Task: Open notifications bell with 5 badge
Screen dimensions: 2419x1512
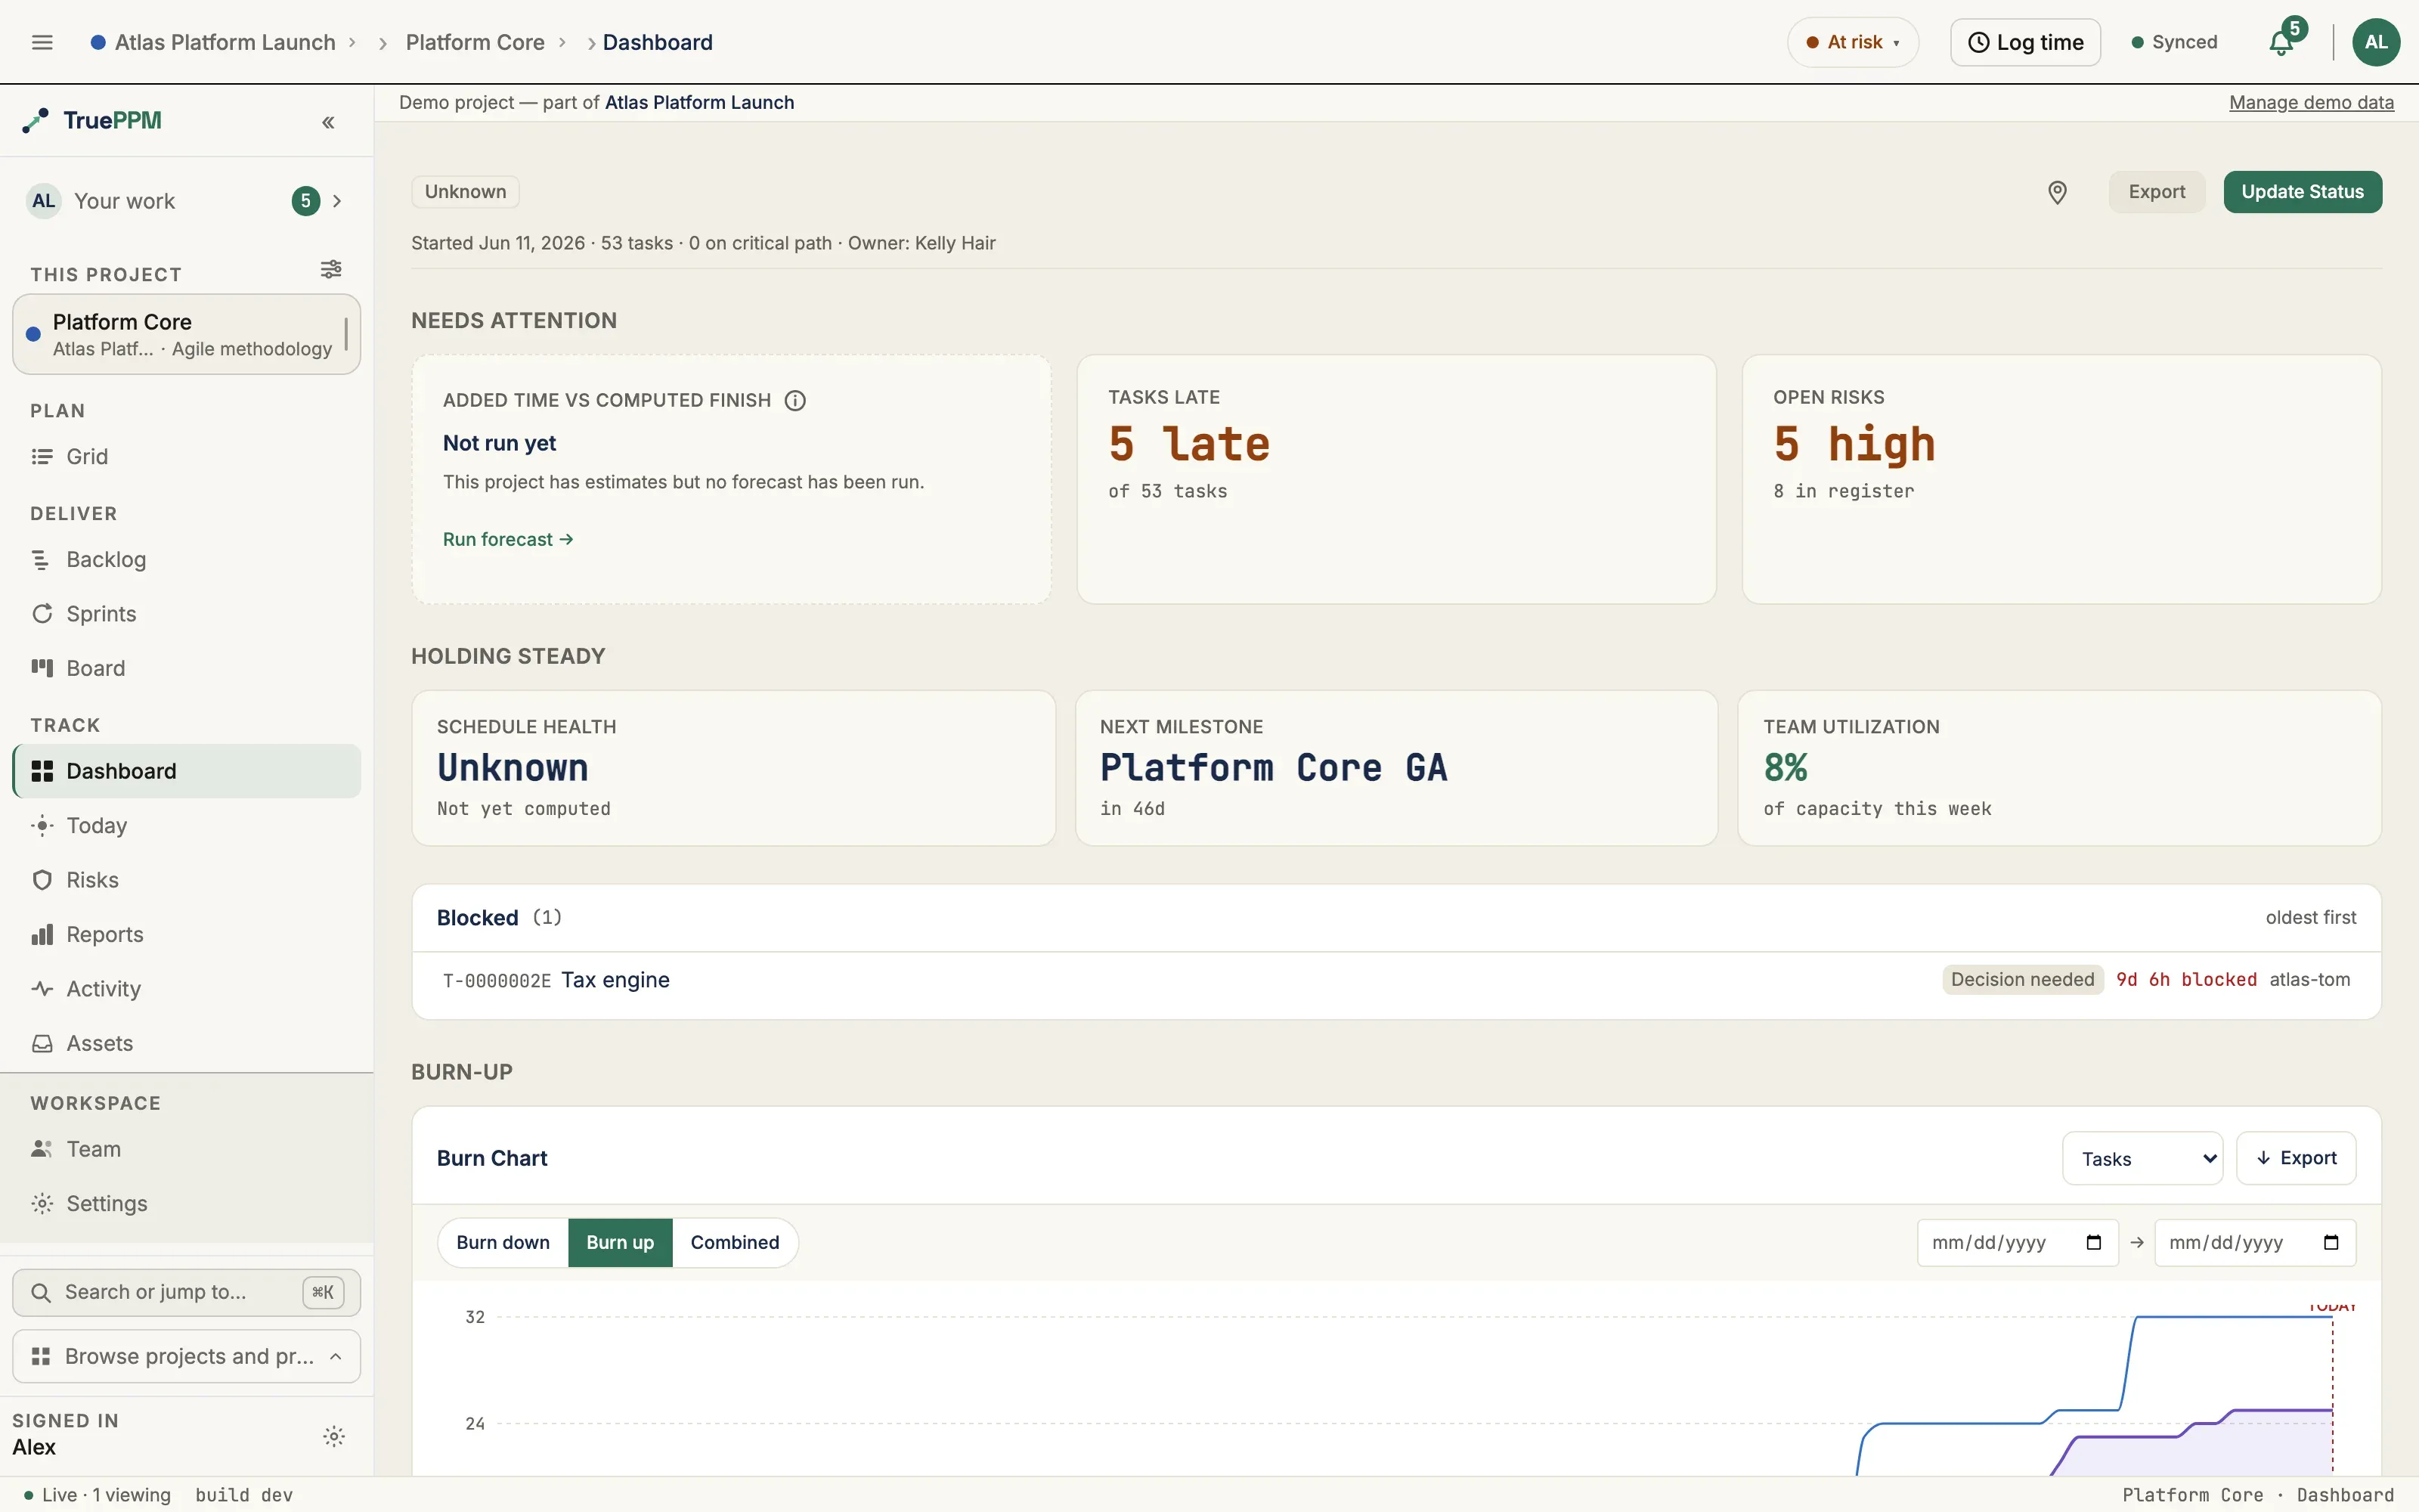Action: click(2283, 42)
